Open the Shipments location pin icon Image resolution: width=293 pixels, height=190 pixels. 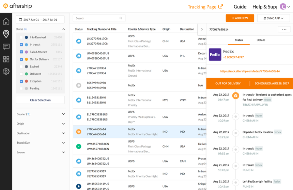click(6, 34)
